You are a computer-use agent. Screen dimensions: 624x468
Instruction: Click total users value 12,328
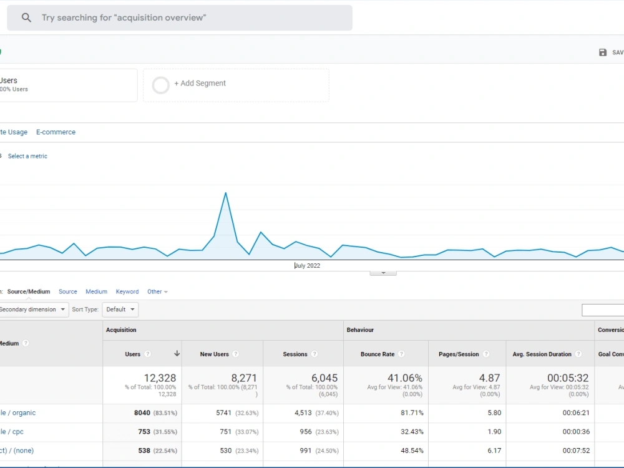click(160, 378)
